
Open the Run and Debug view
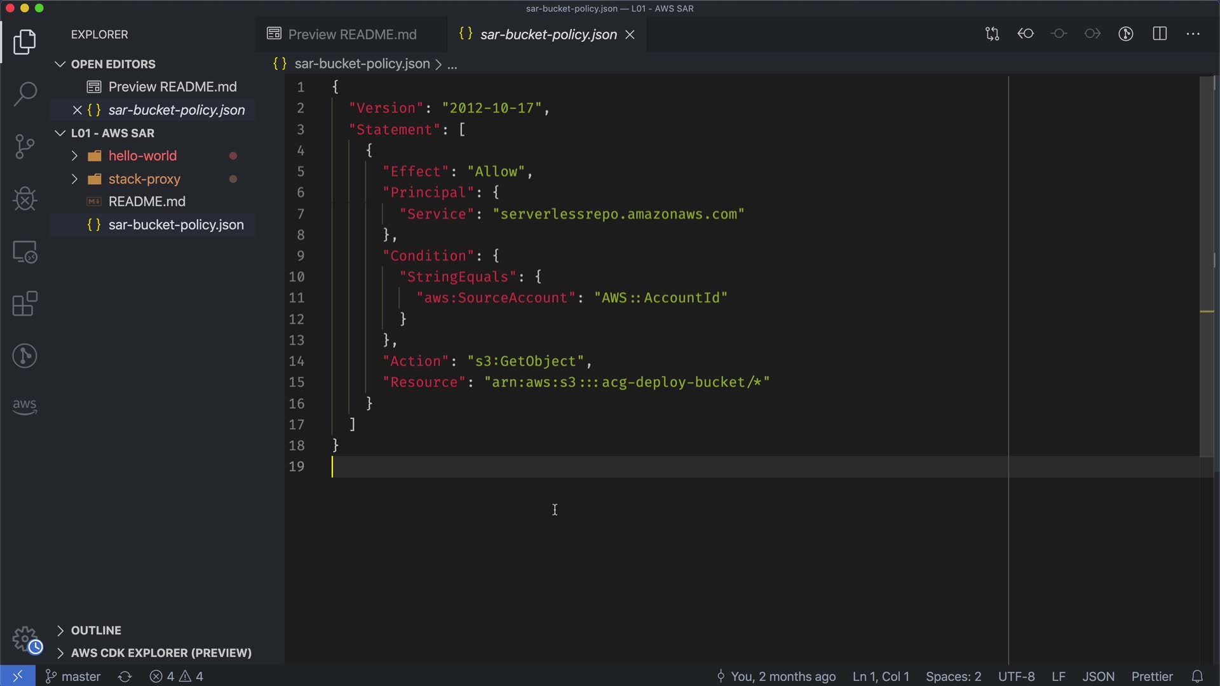[25, 199]
